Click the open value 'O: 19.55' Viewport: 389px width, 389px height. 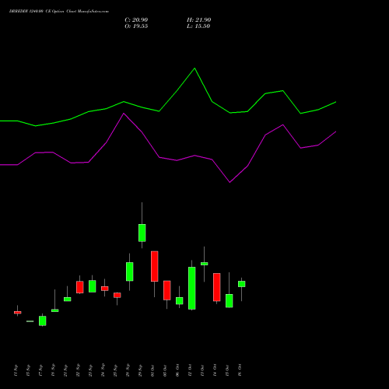pyautogui.click(x=136, y=26)
